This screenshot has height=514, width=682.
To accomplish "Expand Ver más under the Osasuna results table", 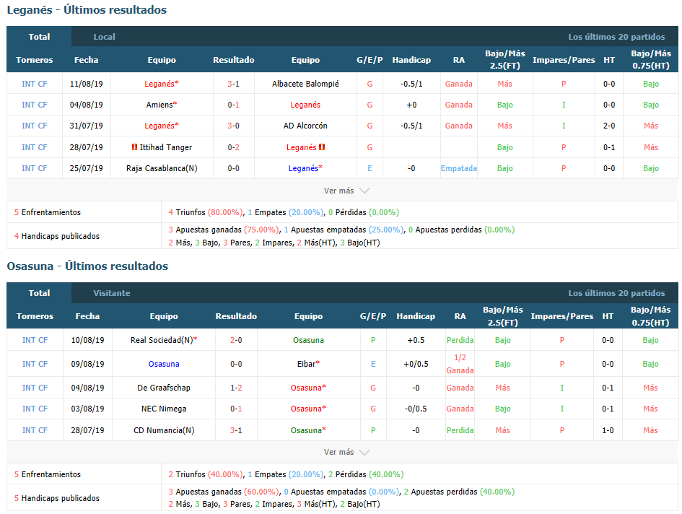I will point(346,452).
